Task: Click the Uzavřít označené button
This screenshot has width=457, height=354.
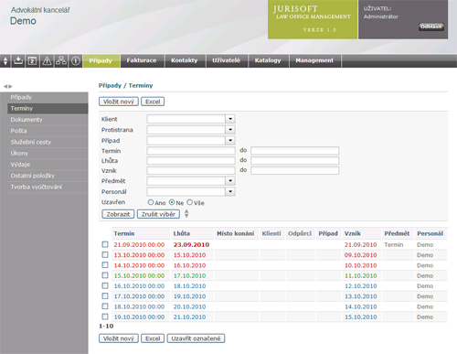Action: (x=196, y=338)
